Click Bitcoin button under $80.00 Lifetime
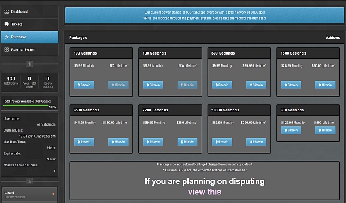Screen dimensions: 346x203 point(325,85)
